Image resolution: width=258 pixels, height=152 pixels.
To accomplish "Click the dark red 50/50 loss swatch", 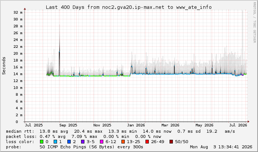I will click(171, 142).
